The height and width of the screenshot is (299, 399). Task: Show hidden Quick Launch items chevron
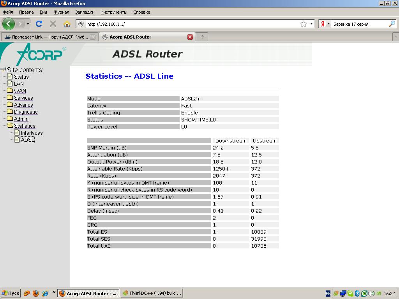(54, 292)
